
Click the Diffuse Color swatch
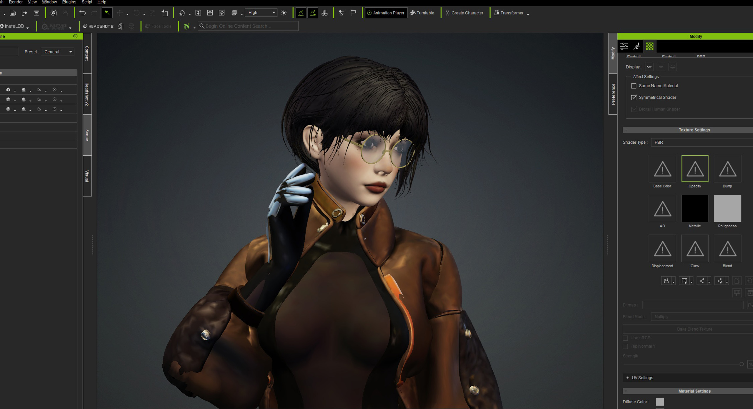pyautogui.click(x=660, y=402)
